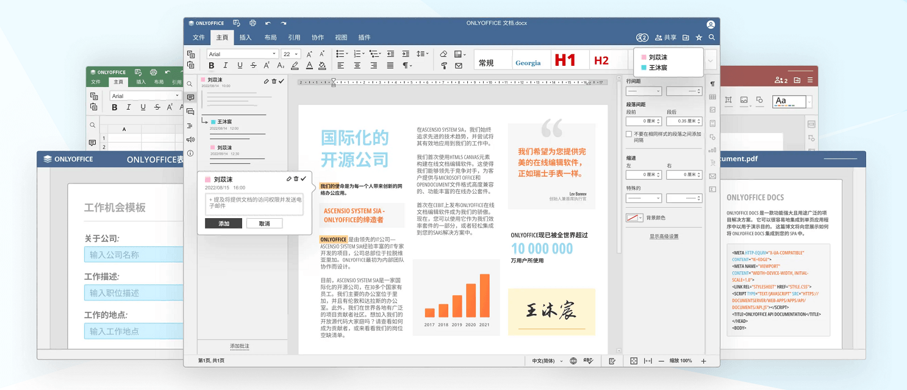
Task: Expand the styles gallery dropdown arrow
Action: pyautogui.click(x=710, y=60)
